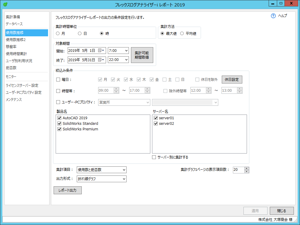Open 拒否数 in sidebar

tap(11, 68)
